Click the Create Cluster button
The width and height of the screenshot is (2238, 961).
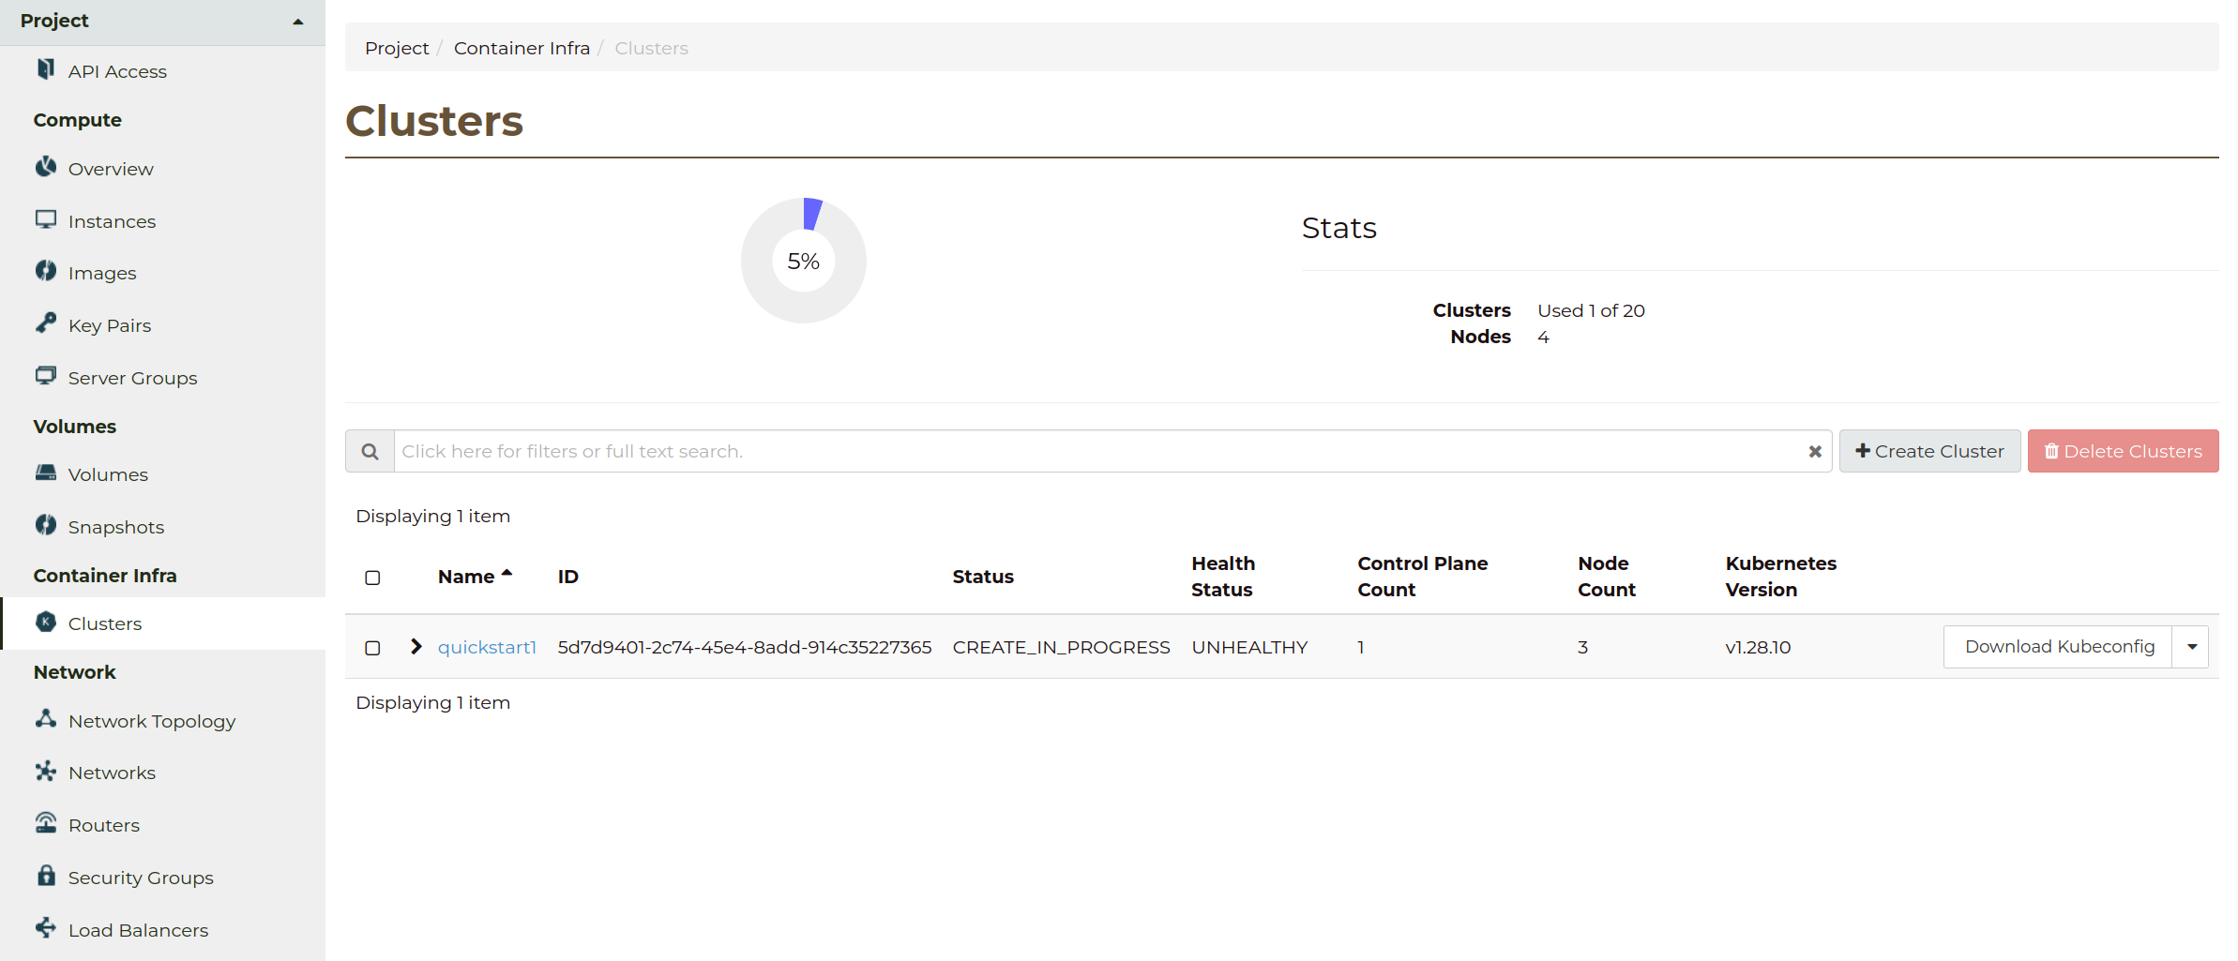(x=1929, y=451)
